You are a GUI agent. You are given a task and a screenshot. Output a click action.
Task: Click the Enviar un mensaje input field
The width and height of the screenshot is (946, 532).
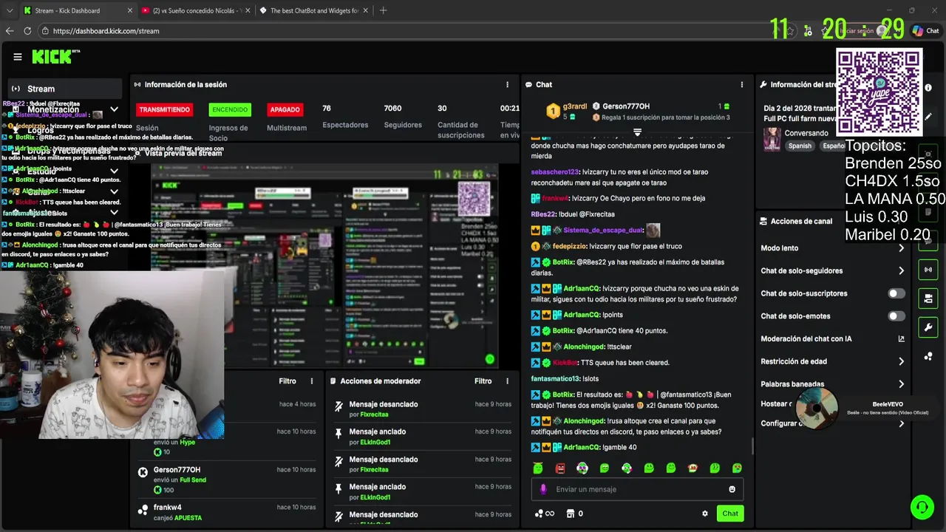click(637, 489)
